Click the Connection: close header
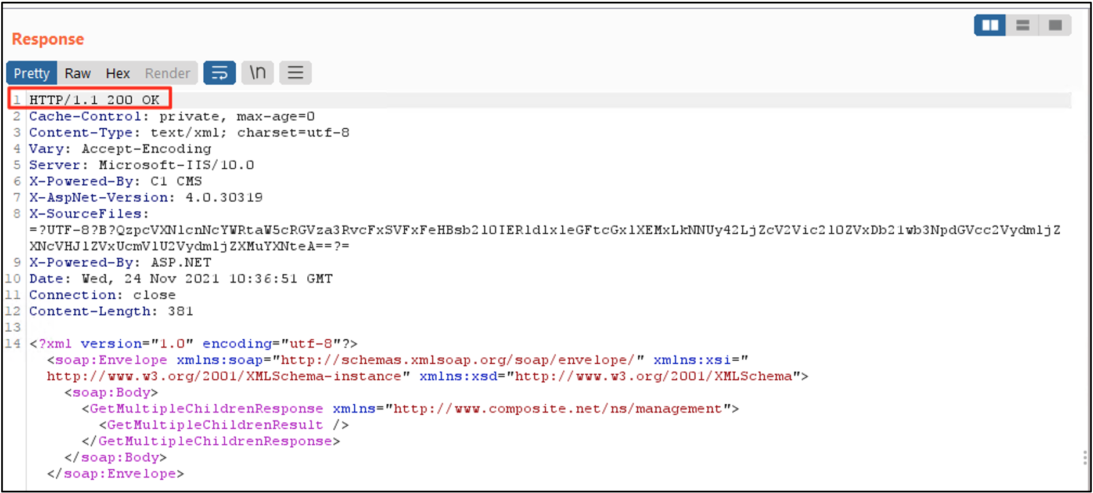Screen dimensions: 1093x493 click(x=102, y=295)
